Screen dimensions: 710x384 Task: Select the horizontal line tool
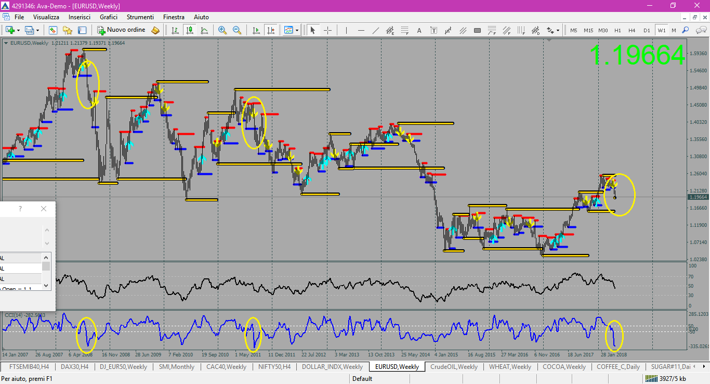pyautogui.click(x=361, y=30)
